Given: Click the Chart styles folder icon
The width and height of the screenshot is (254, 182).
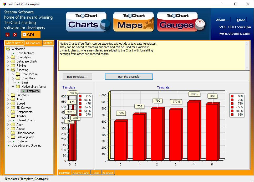Looking at the screenshot, I should [x=13, y=57].
